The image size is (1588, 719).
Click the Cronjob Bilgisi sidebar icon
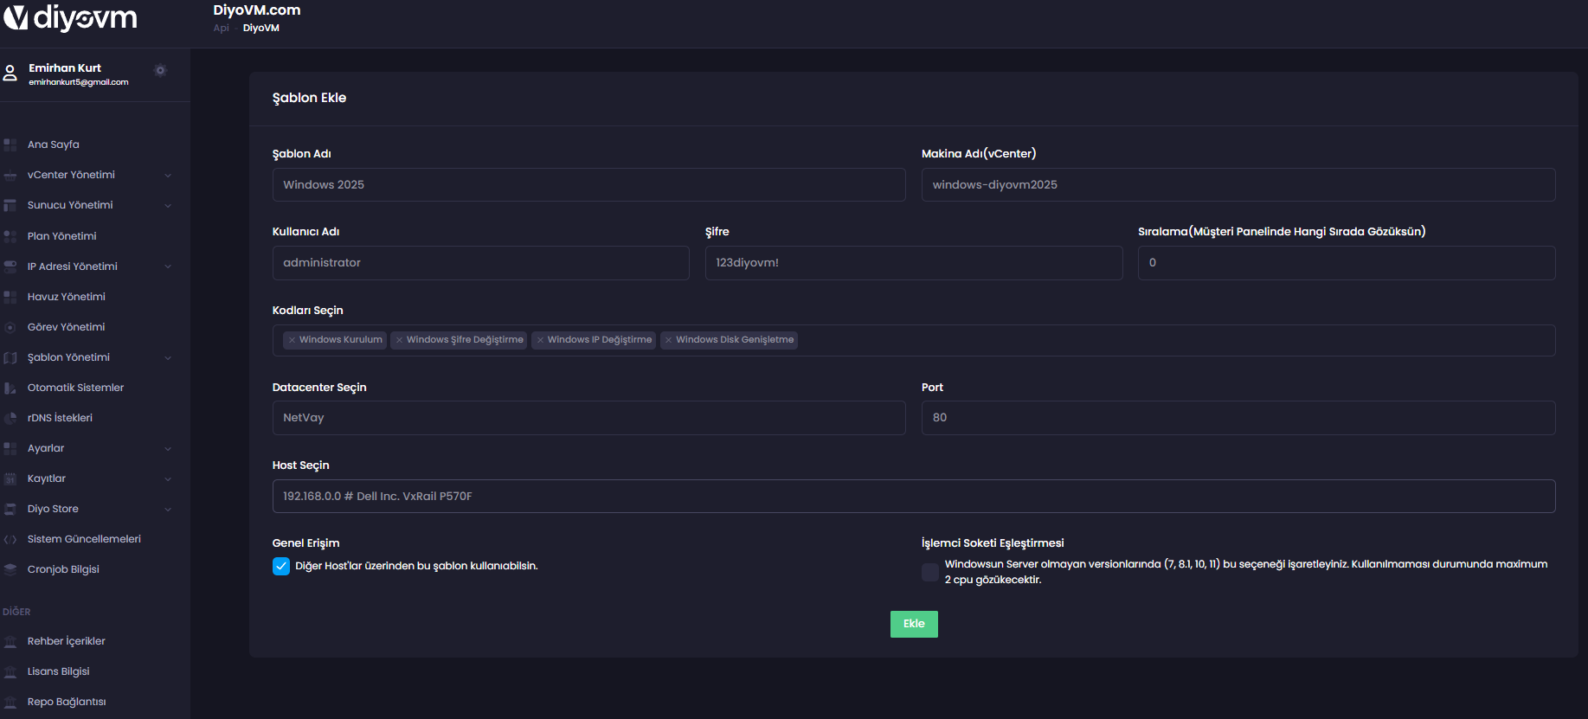10,569
